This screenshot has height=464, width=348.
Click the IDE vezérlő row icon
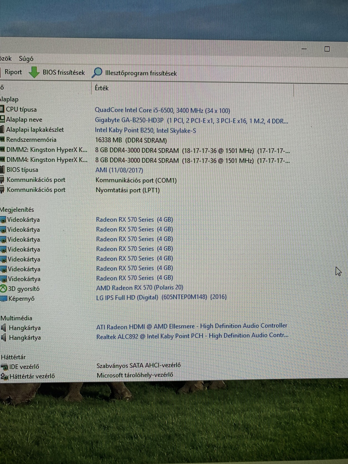(x=4, y=367)
